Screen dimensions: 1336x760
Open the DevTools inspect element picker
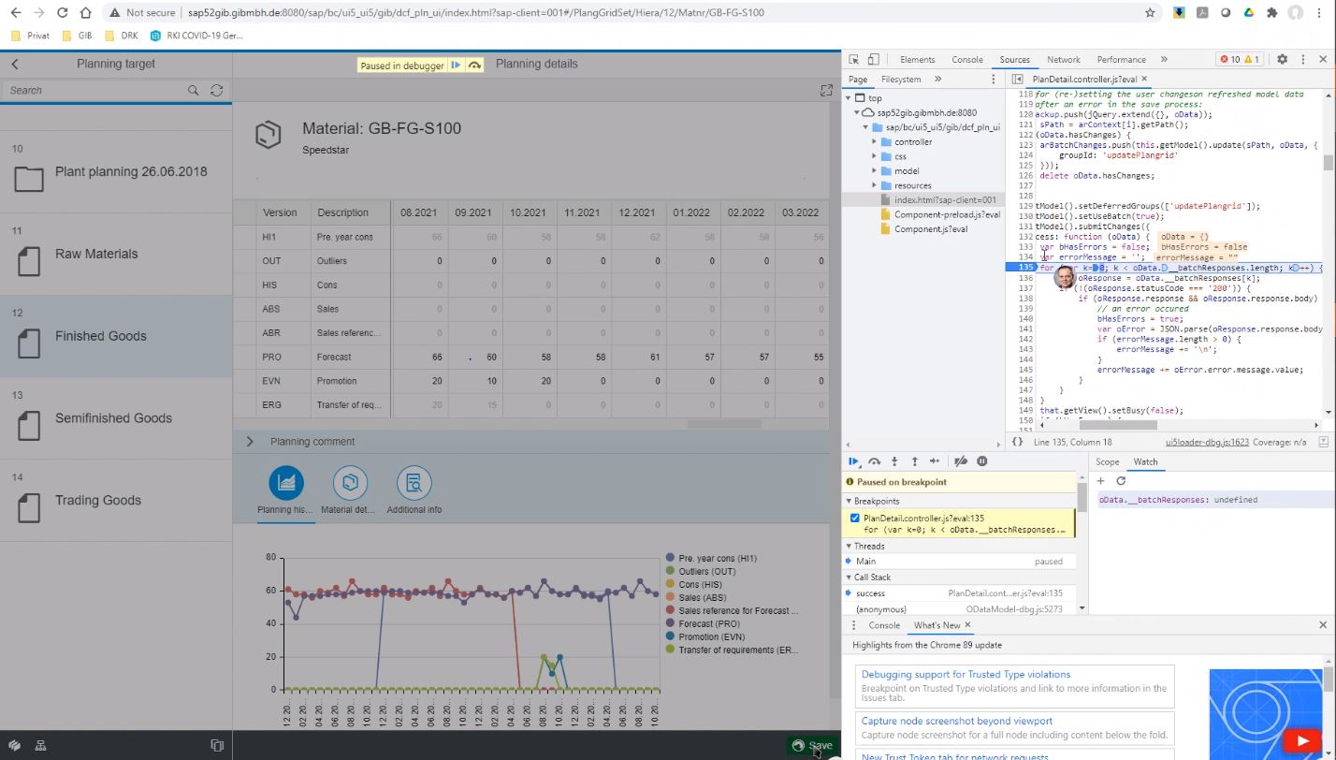[x=853, y=59]
